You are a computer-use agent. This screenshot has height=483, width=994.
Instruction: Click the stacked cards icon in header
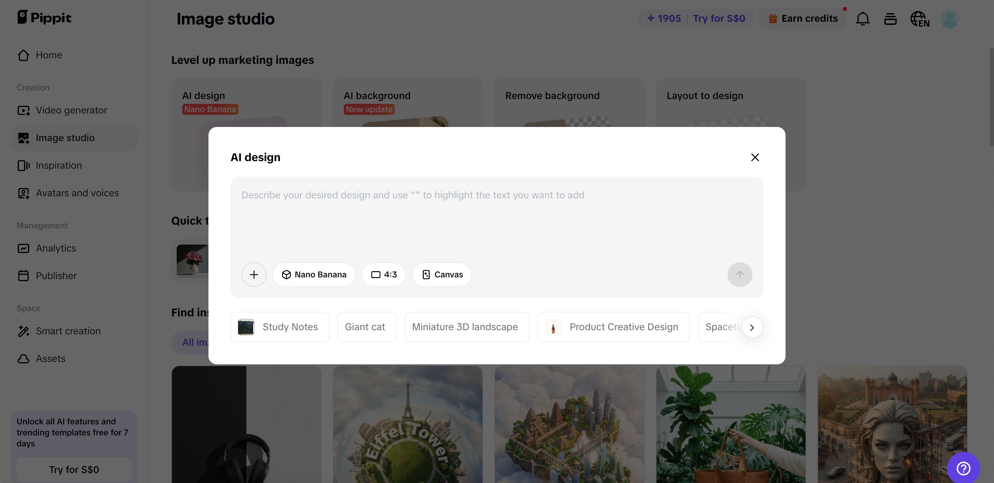[x=890, y=19]
